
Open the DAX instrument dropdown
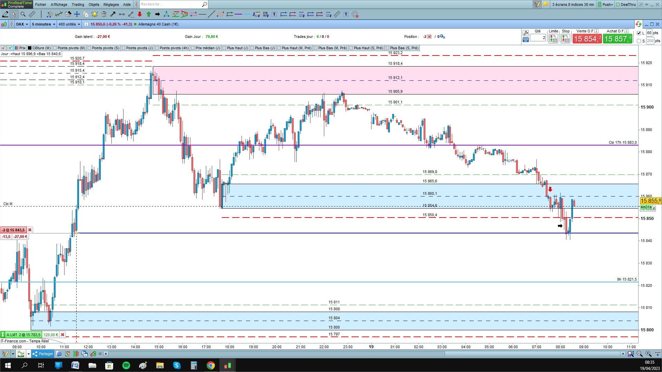coord(22,24)
